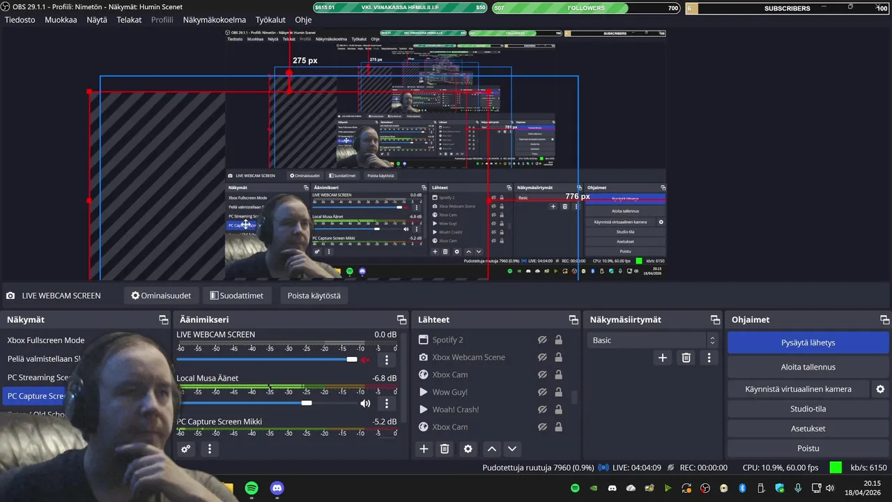Click the Poistu exit button
Image resolution: width=892 pixels, height=502 pixels.
pyautogui.click(x=808, y=448)
